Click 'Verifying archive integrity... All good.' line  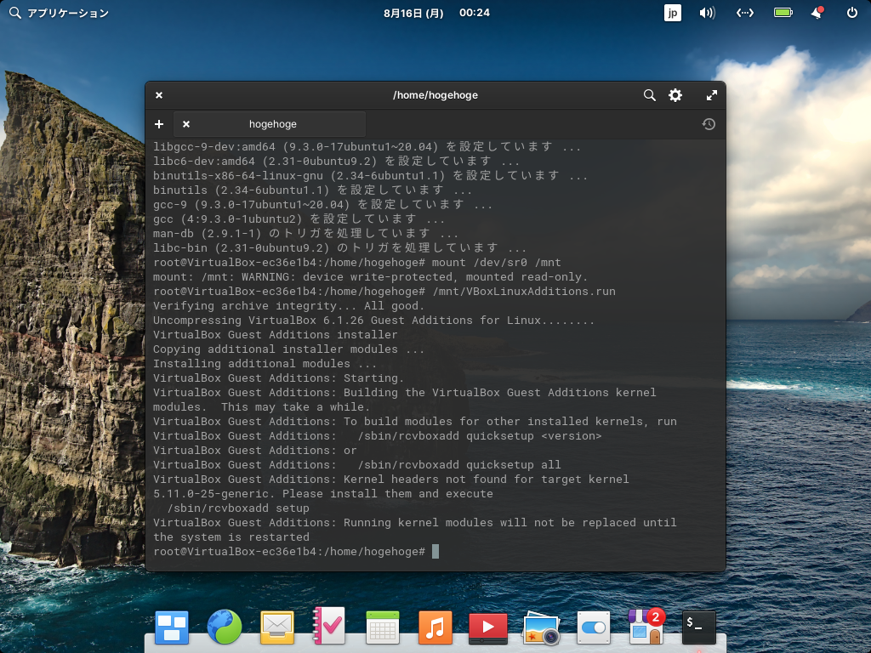point(289,306)
